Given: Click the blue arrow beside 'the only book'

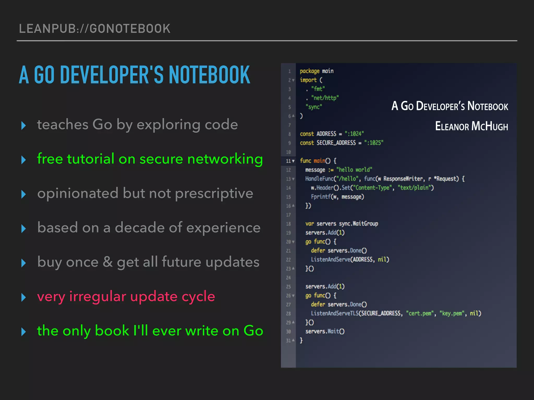Looking at the screenshot, I should pos(24,332).
